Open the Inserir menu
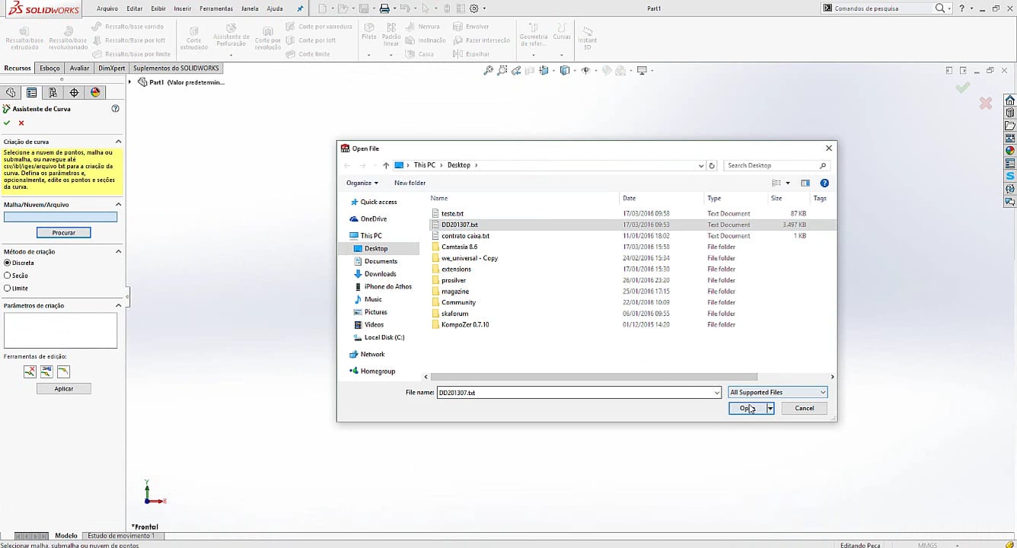1017x548 pixels. [x=183, y=8]
